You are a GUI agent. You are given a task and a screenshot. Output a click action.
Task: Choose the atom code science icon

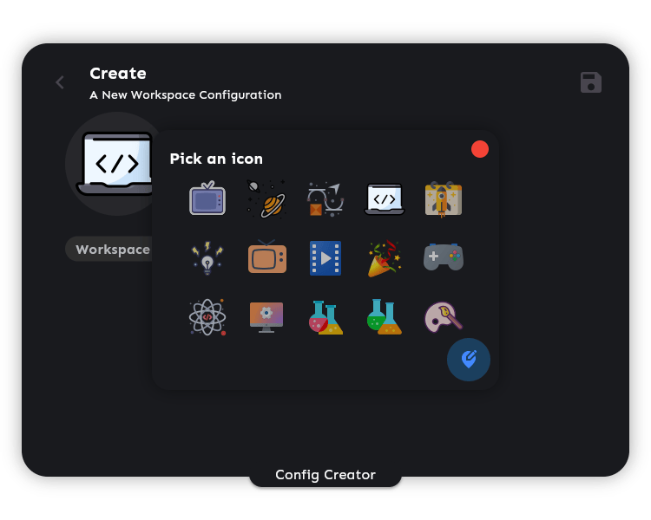tap(207, 316)
